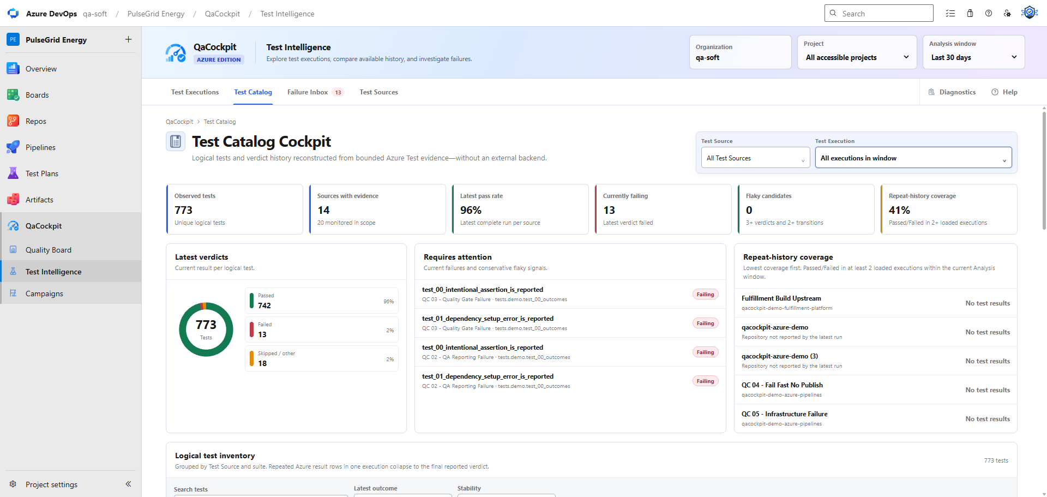
Task: Open the Test Plans flask icon
Action: [13, 173]
